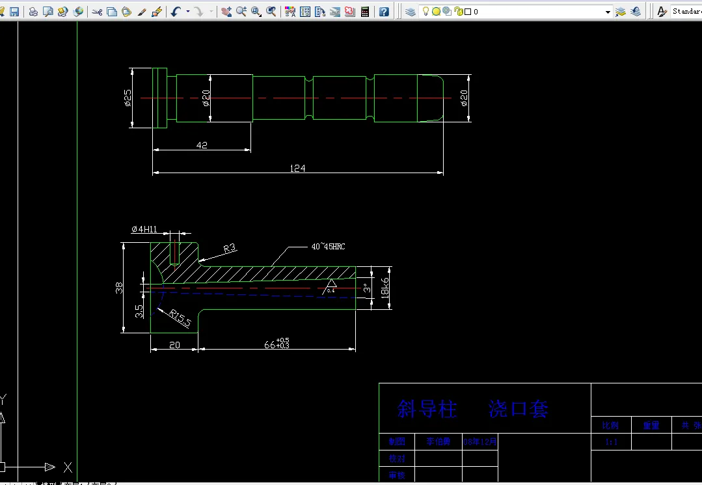Click the 比例 cell in title block

tap(611, 425)
